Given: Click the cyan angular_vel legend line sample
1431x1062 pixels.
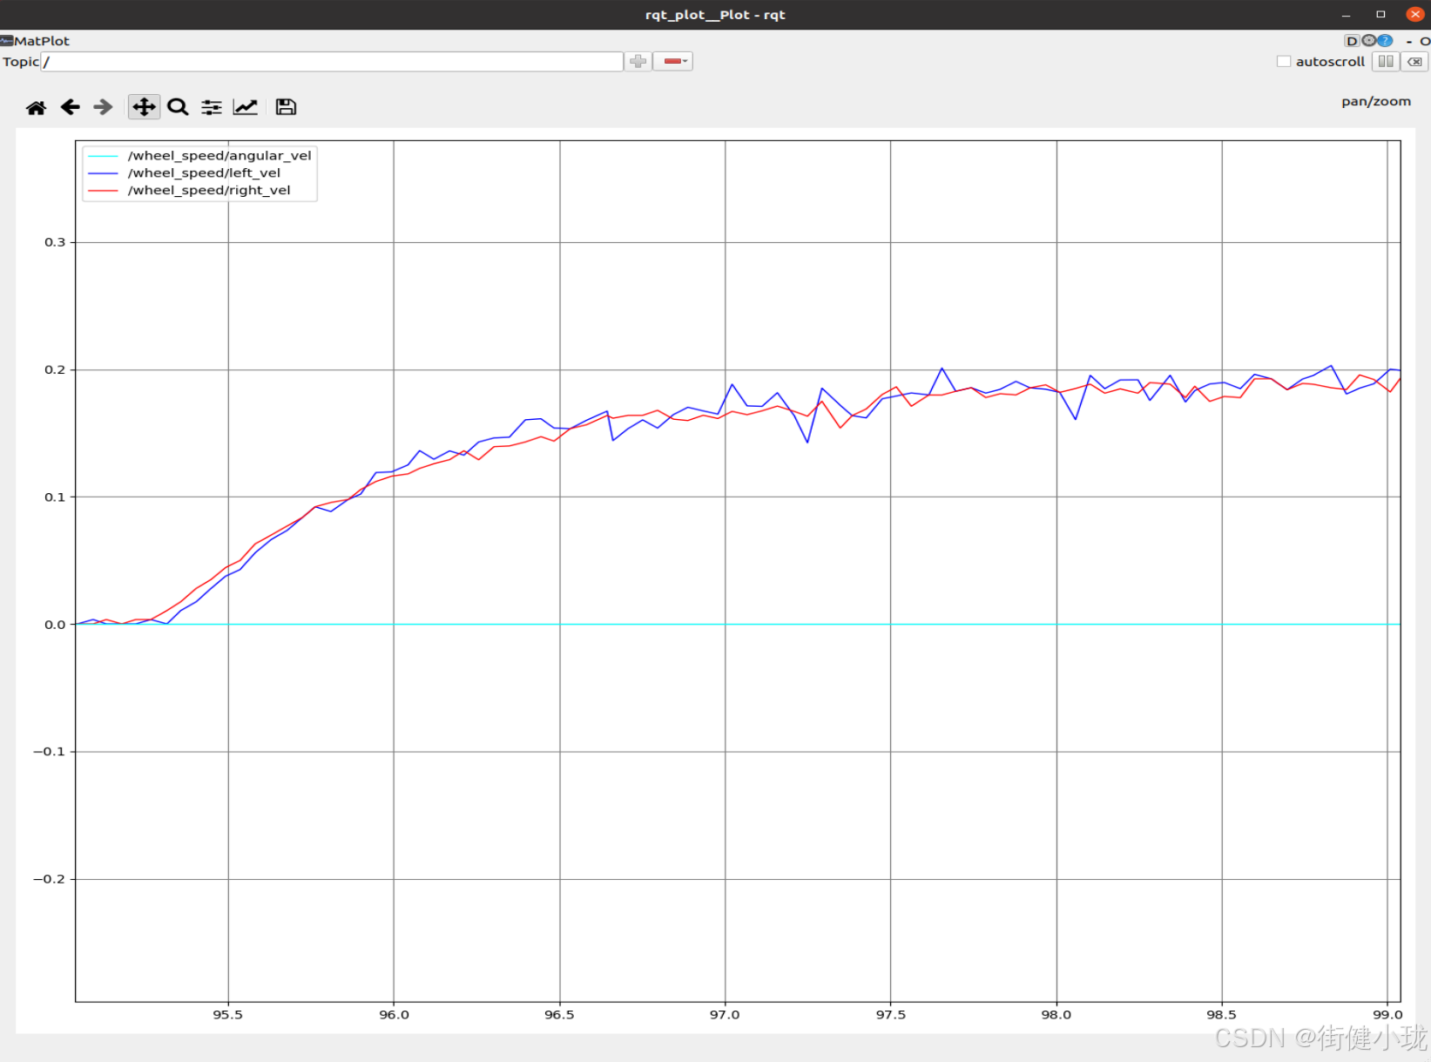Looking at the screenshot, I should [103, 156].
